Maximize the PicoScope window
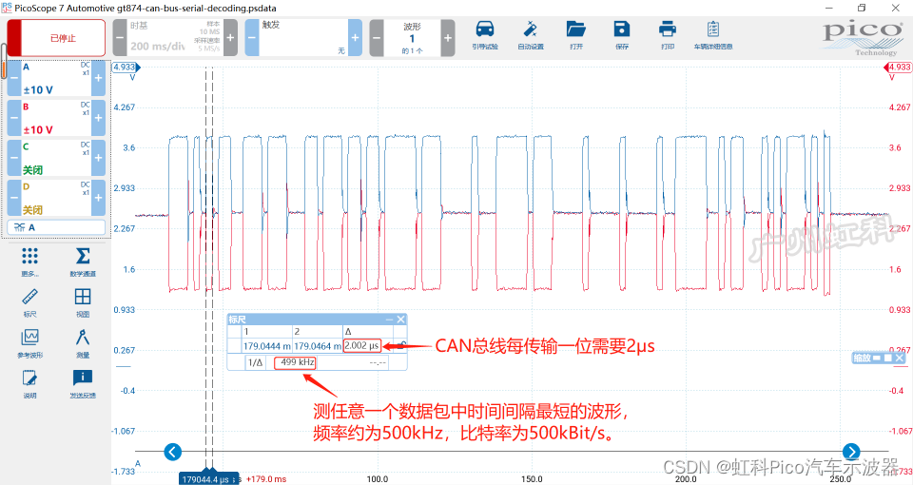Image resolution: width=913 pixels, height=485 pixels. (x=862, y=8)
